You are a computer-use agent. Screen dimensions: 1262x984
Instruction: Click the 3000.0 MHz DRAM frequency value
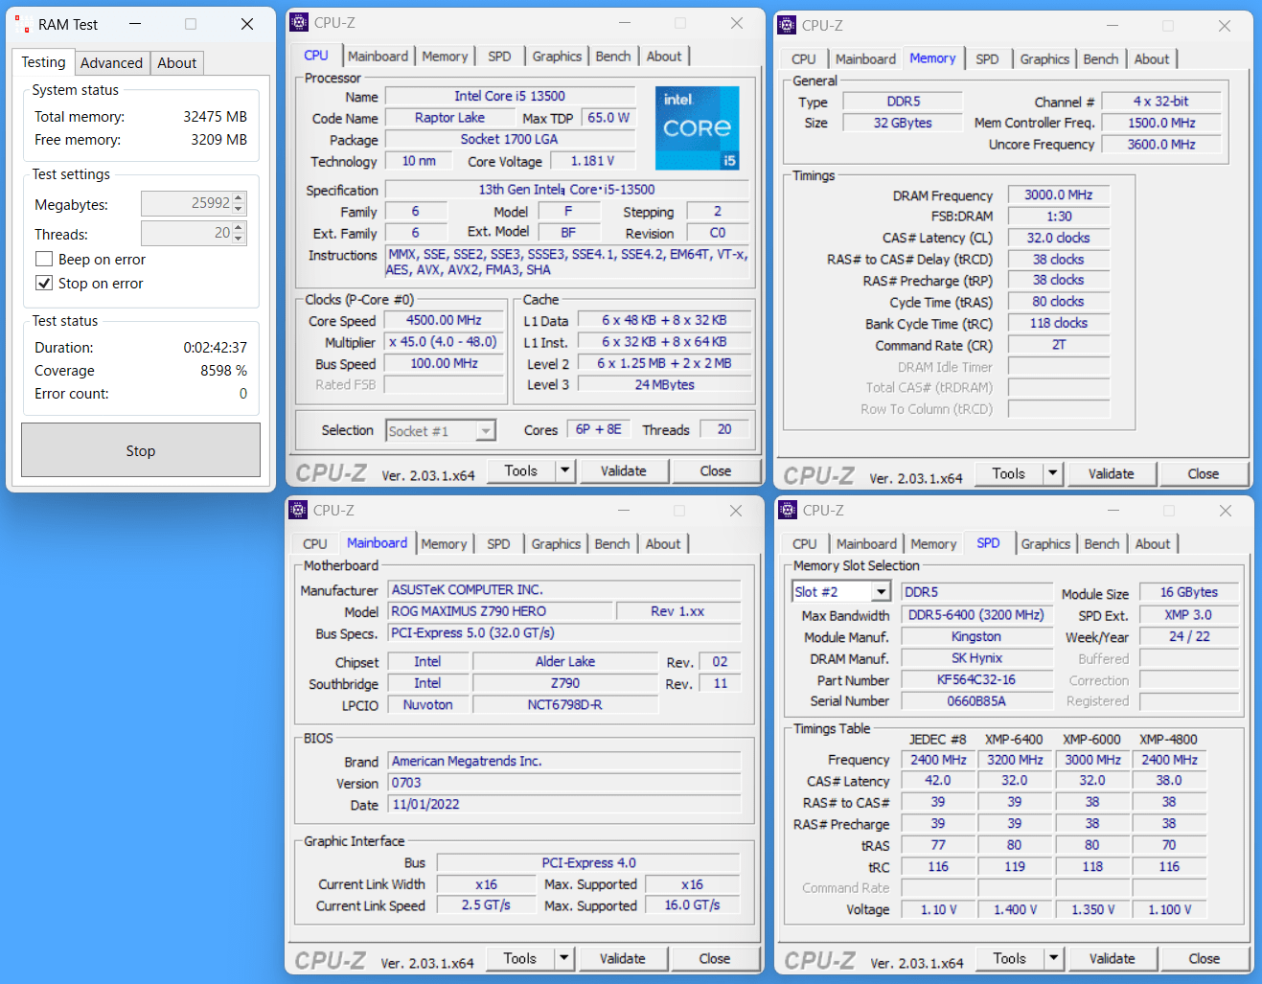(x=1058, y=195)
